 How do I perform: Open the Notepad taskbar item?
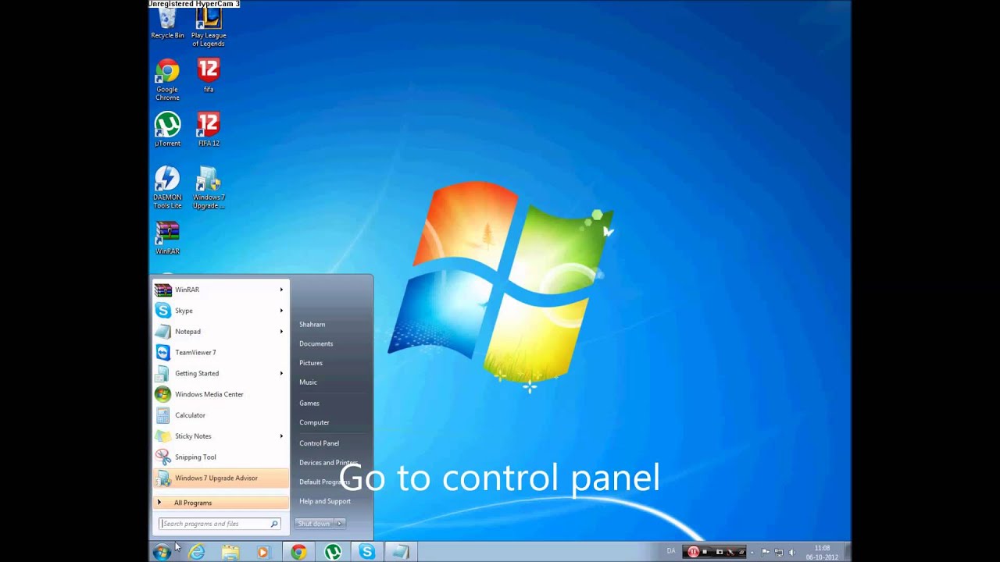tap(401, 552)
